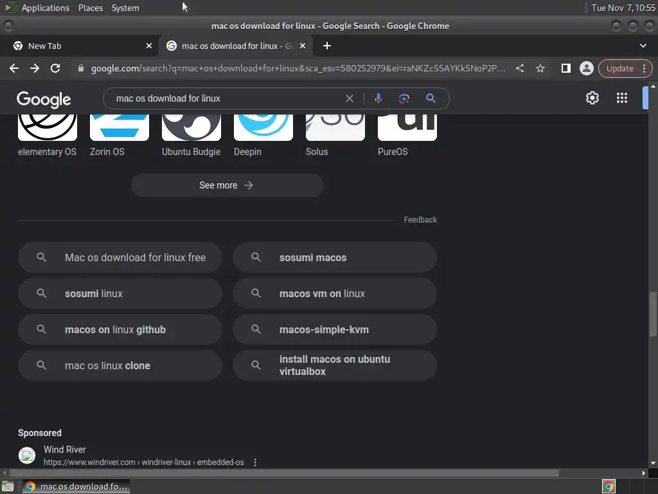Go forward with the forward arrow
The height and width of the screenshot is (494, 658).
click(35, 68)
